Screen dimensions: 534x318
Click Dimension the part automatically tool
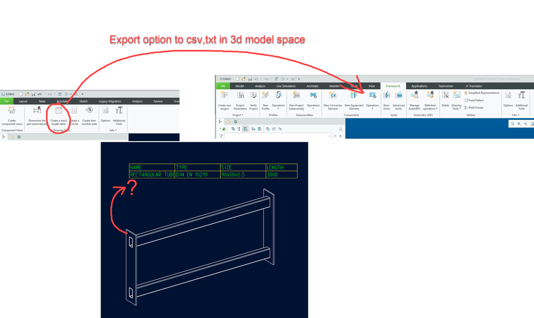pyautogui.click(x=37, y=116)
